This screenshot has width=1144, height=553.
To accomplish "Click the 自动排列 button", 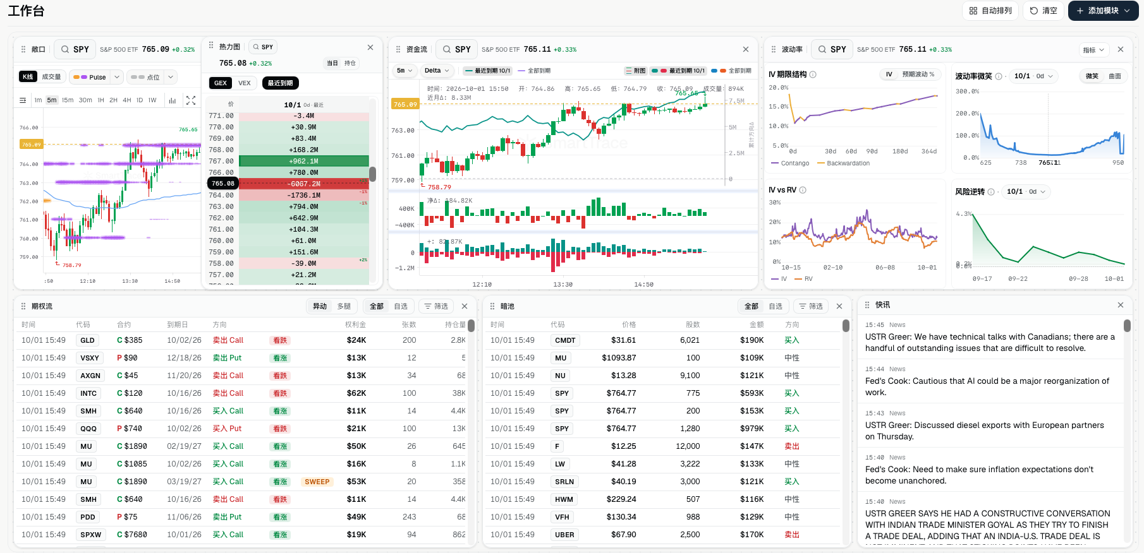I will coord(990,11).
